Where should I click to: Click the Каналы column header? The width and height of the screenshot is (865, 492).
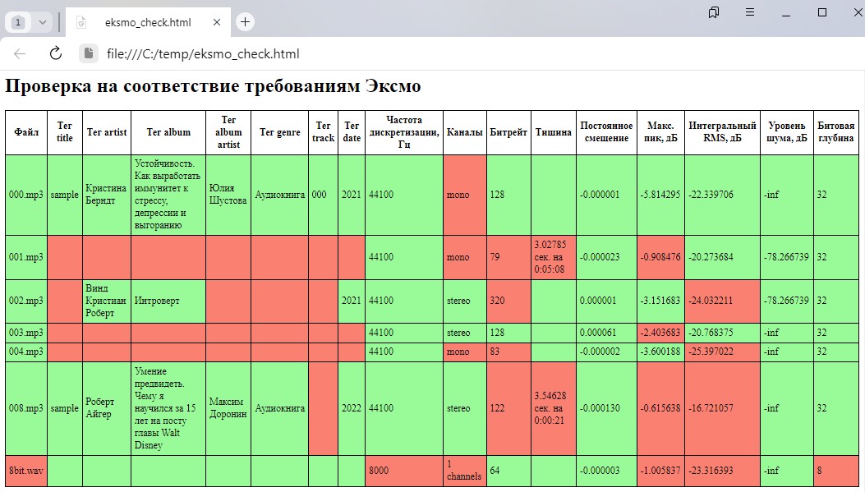(x=464, y=131)
